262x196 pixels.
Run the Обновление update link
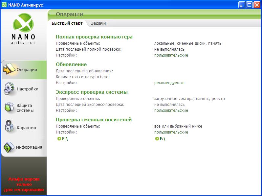71,64
